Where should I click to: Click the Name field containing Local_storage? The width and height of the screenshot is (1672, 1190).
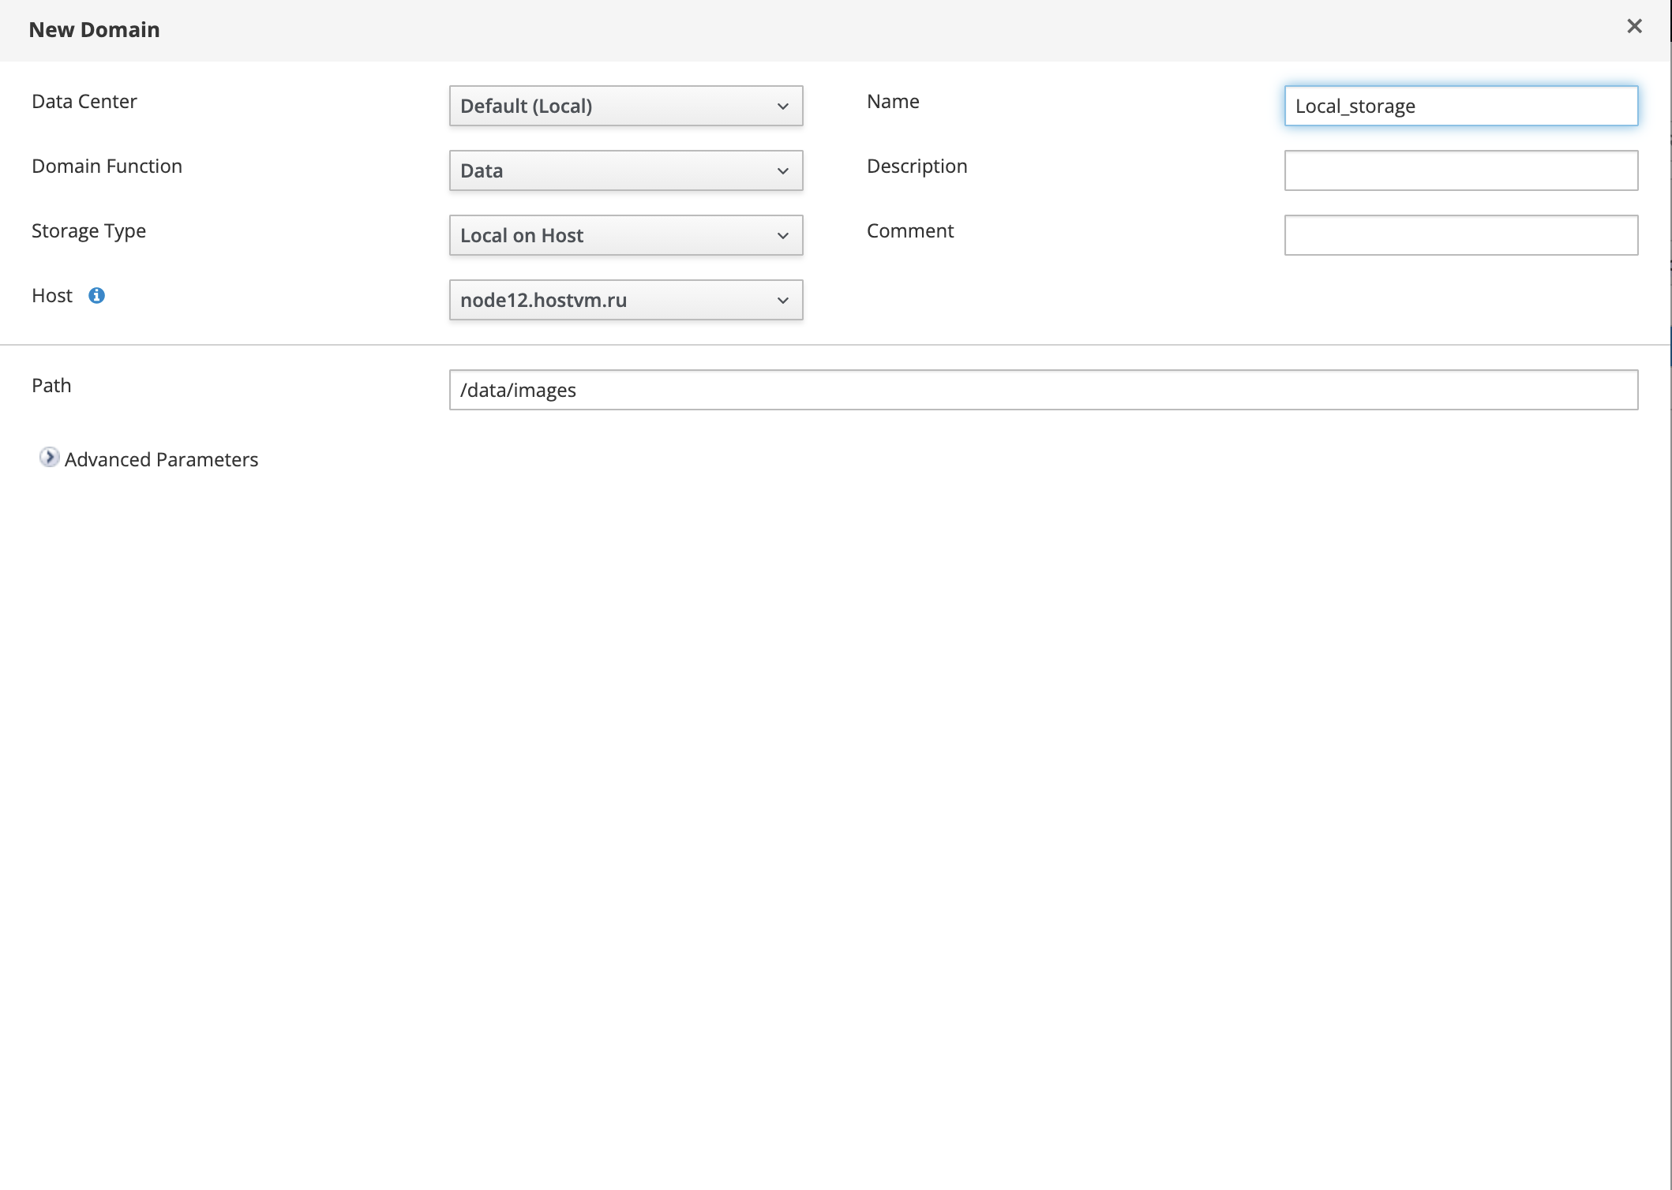coord(1460,106)
